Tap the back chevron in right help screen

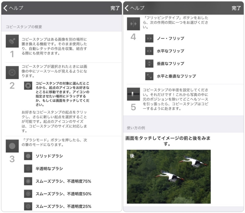tap(127, 8)
